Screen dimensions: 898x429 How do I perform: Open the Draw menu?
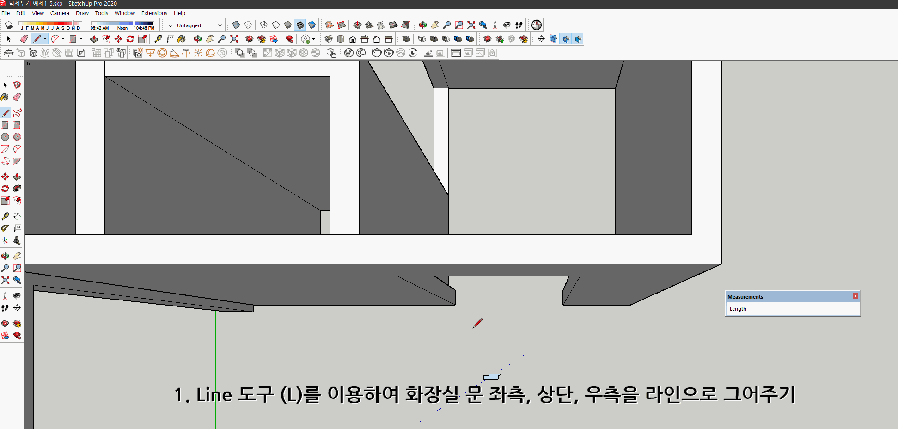point(82,13)
